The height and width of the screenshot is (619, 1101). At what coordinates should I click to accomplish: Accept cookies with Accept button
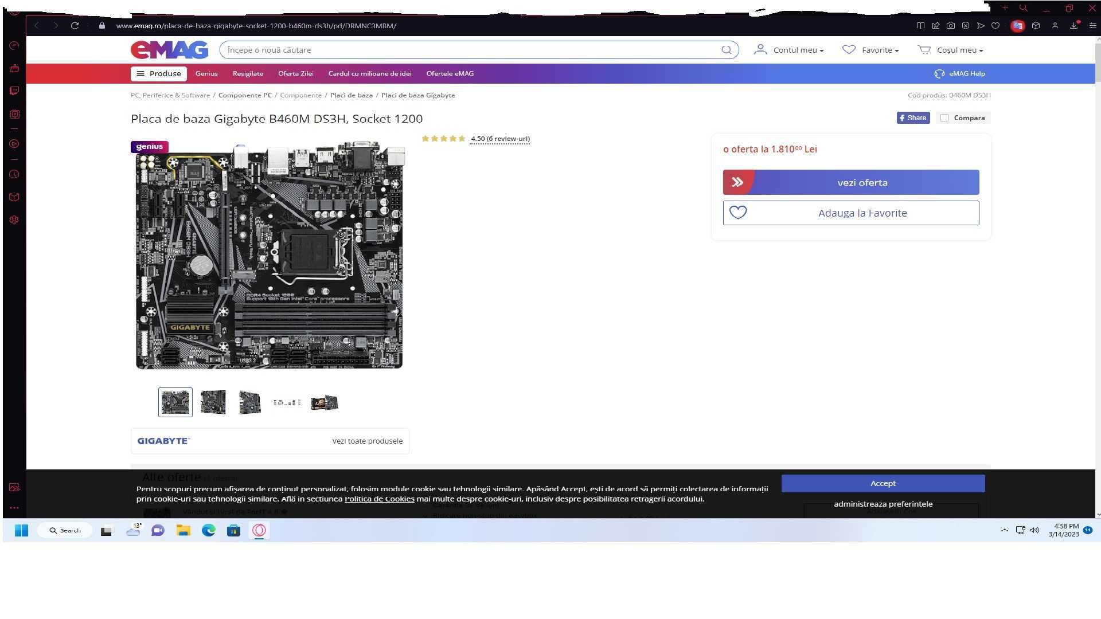(x=883, y=483)
